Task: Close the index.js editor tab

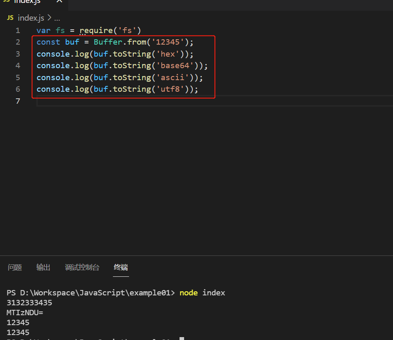Action: pyautogui.click(x=59, y=1)
